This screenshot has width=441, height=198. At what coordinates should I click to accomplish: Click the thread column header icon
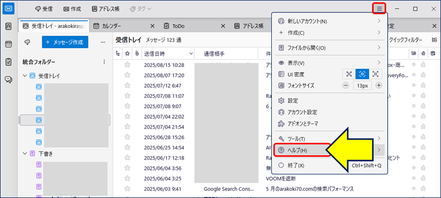pyautogui.click(x=118, y=53)
